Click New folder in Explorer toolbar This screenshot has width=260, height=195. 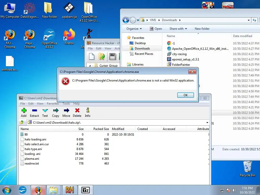[202, 29]
